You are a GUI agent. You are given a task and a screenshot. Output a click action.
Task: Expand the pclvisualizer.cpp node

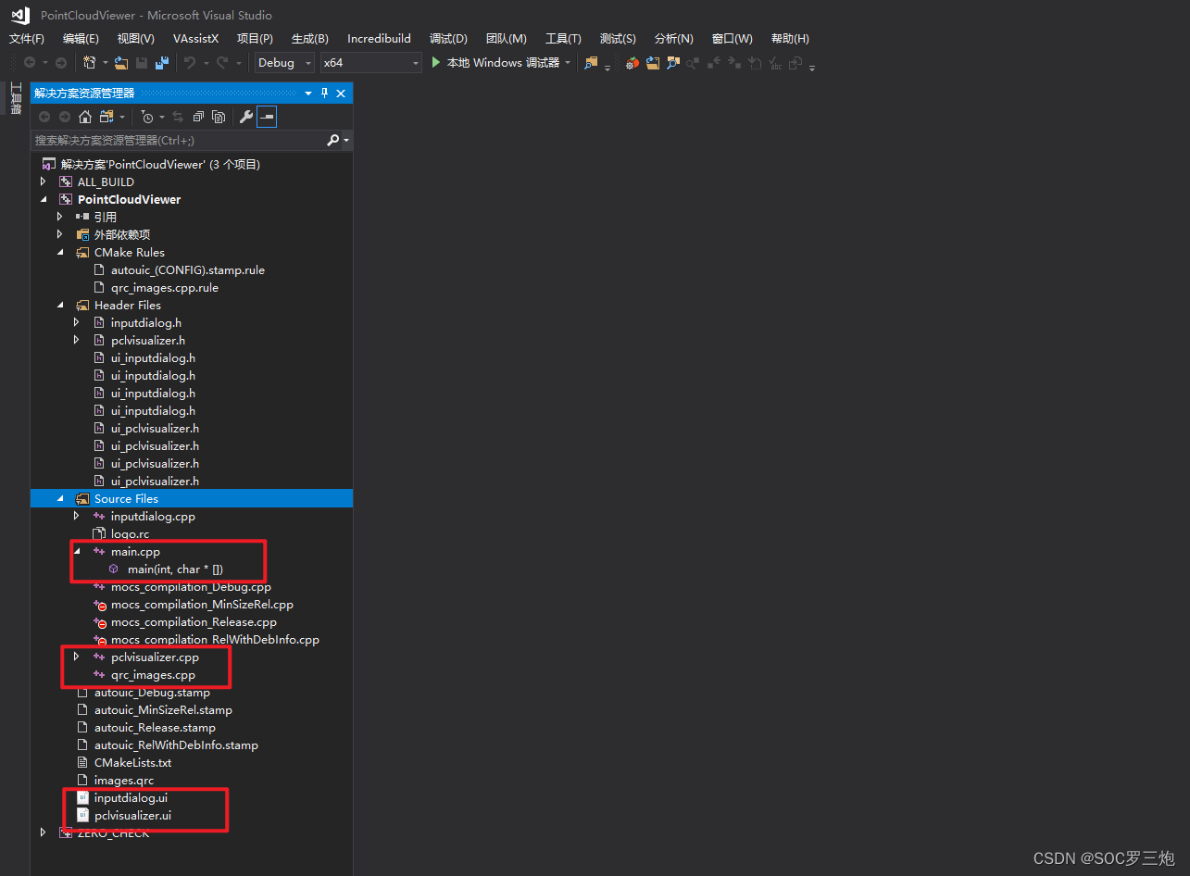[77, 657]
